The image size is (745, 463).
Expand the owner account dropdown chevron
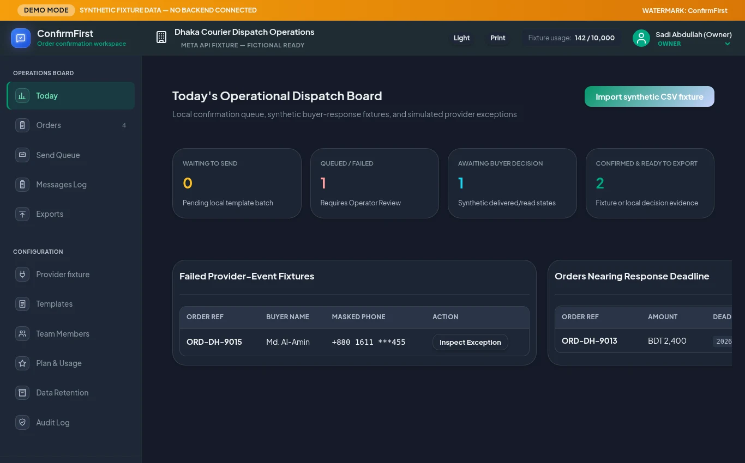[727, 44]
